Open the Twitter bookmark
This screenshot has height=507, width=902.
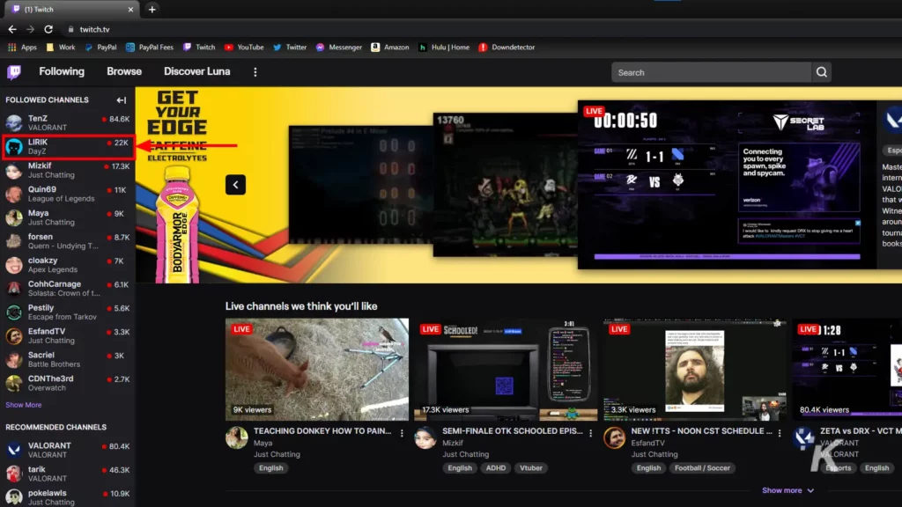[x=290, y=48]
